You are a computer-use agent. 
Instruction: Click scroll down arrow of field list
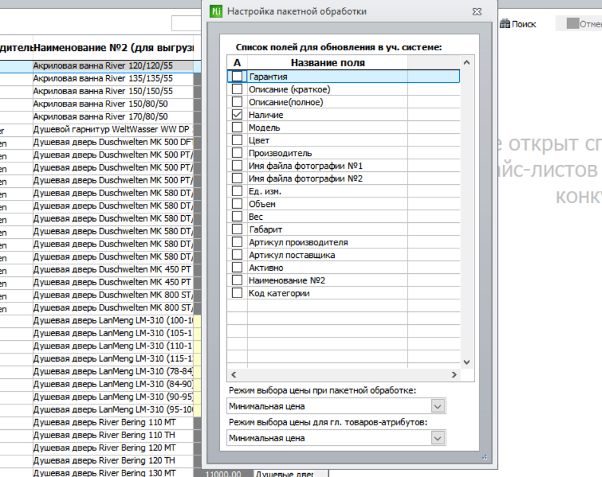(x=467, y=362)
